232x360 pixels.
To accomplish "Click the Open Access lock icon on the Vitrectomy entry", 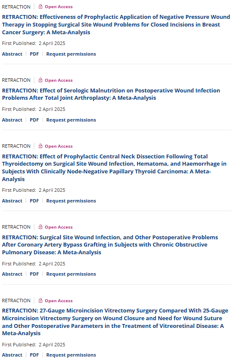I will click(40, 300).
